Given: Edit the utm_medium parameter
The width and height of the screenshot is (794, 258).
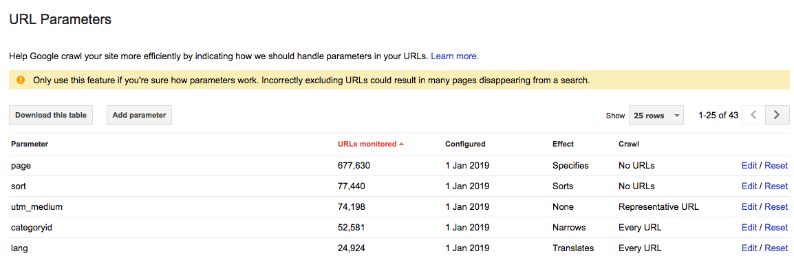Looking at the screenshot, I should tap(749, 207).
